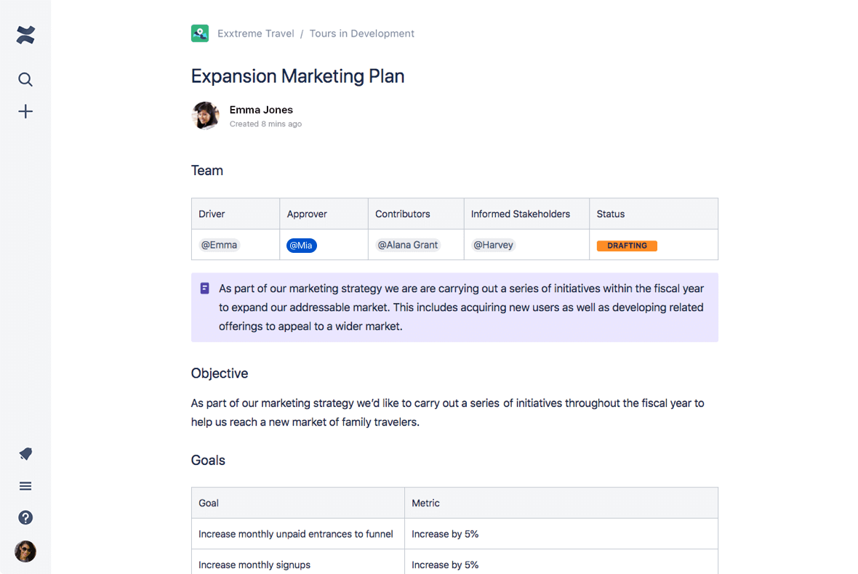Open the account menu from the profile avatar
The width and height of the screenshot is (858, 574).
(25, 551)
